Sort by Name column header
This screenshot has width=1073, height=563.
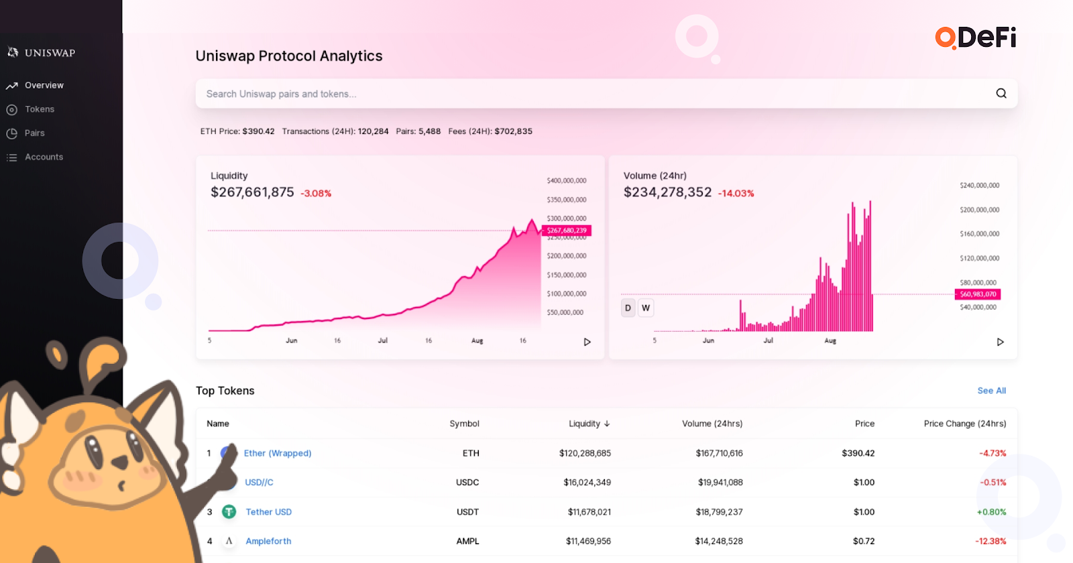click(218, 424)
